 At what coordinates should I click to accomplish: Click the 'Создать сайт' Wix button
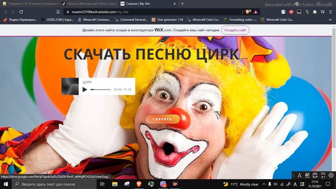point(235,30)
